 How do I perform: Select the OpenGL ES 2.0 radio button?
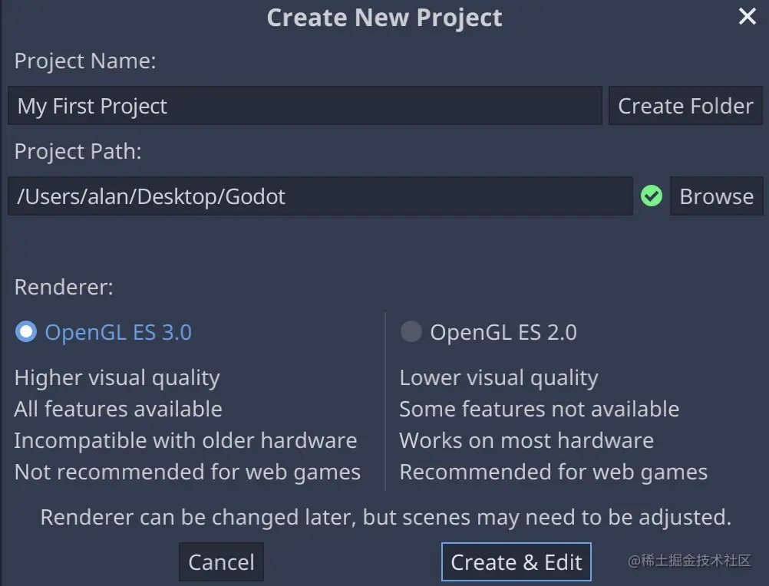tap(411, 331)
